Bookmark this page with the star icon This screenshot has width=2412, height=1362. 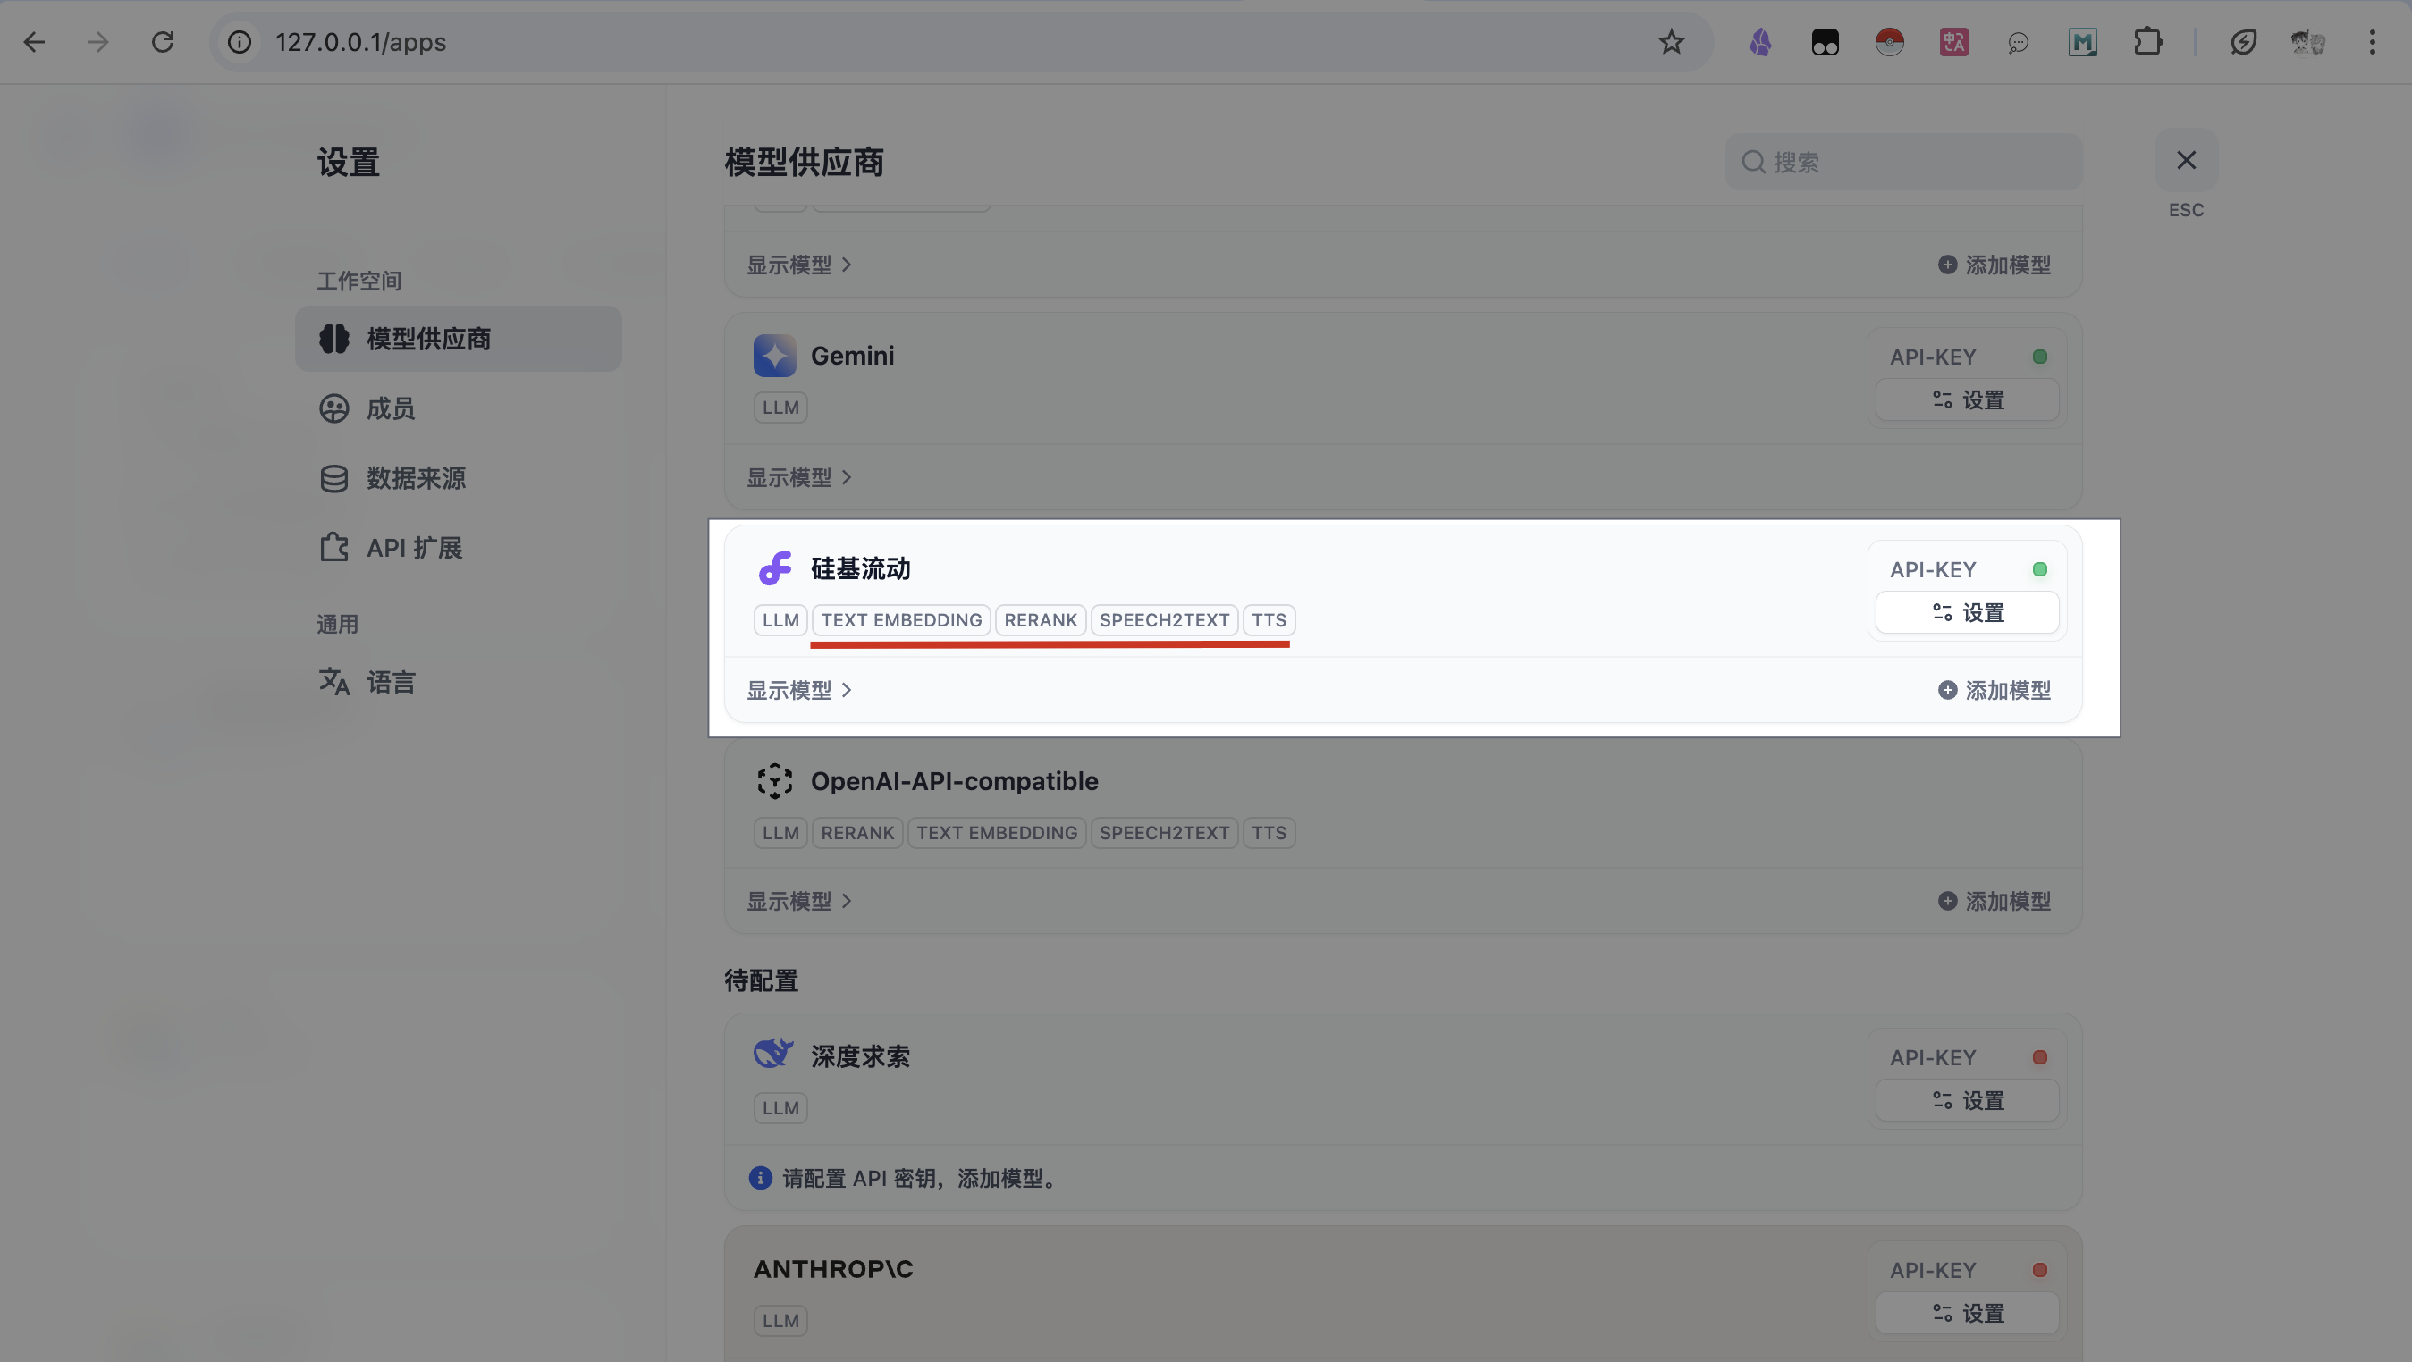1672,42
